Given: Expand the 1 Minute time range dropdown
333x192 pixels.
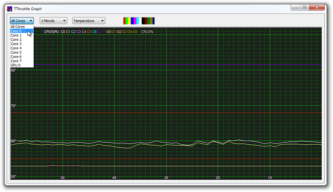Looking at the screenshot, I should (x=53, y=21).
